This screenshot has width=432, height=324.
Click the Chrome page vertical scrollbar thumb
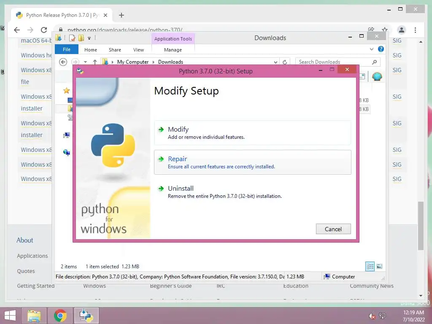[x=421, y=226]
